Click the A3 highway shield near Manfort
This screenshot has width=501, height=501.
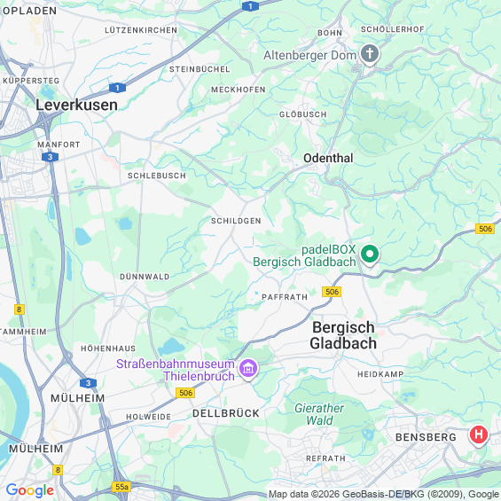[50, 157]
